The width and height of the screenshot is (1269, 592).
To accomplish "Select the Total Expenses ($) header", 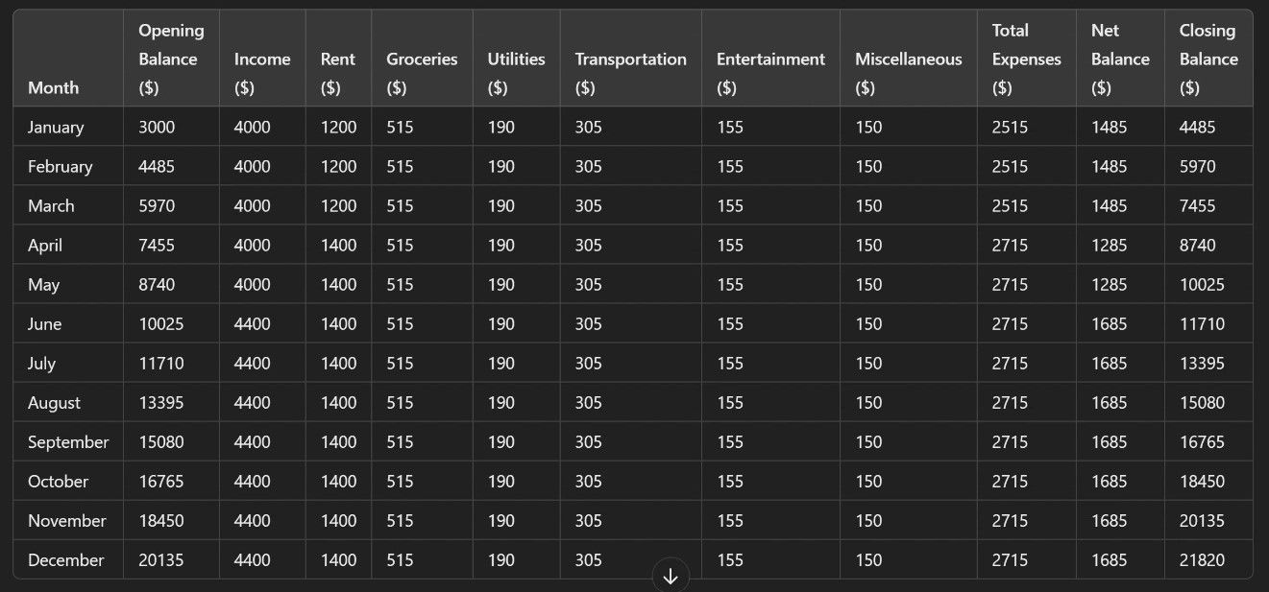I will (1026, 59).
